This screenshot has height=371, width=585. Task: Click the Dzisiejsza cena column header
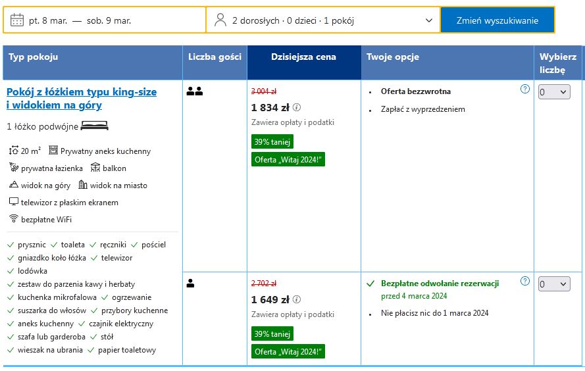point(303,57)
